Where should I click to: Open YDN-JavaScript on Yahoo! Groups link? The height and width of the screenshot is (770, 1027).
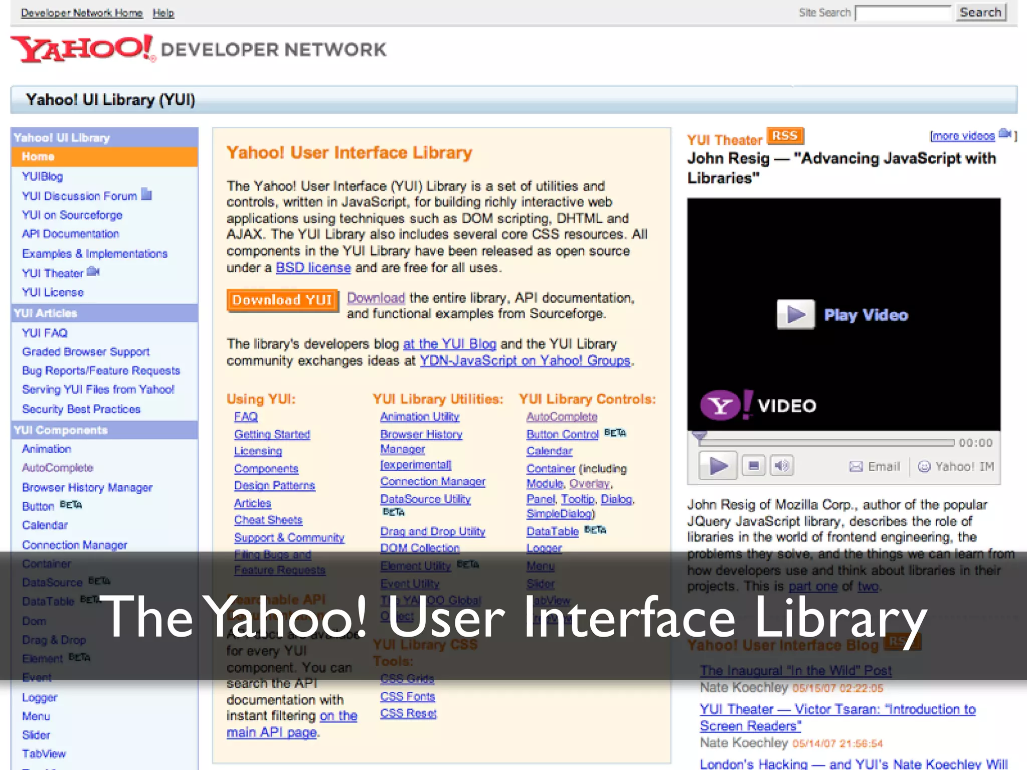(525, 360)
